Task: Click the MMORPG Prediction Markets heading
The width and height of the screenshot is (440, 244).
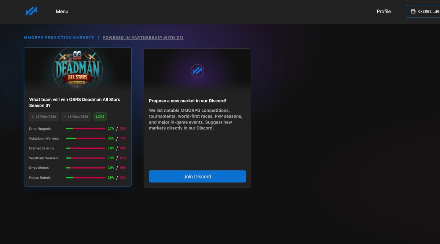Action: point(59,38)
